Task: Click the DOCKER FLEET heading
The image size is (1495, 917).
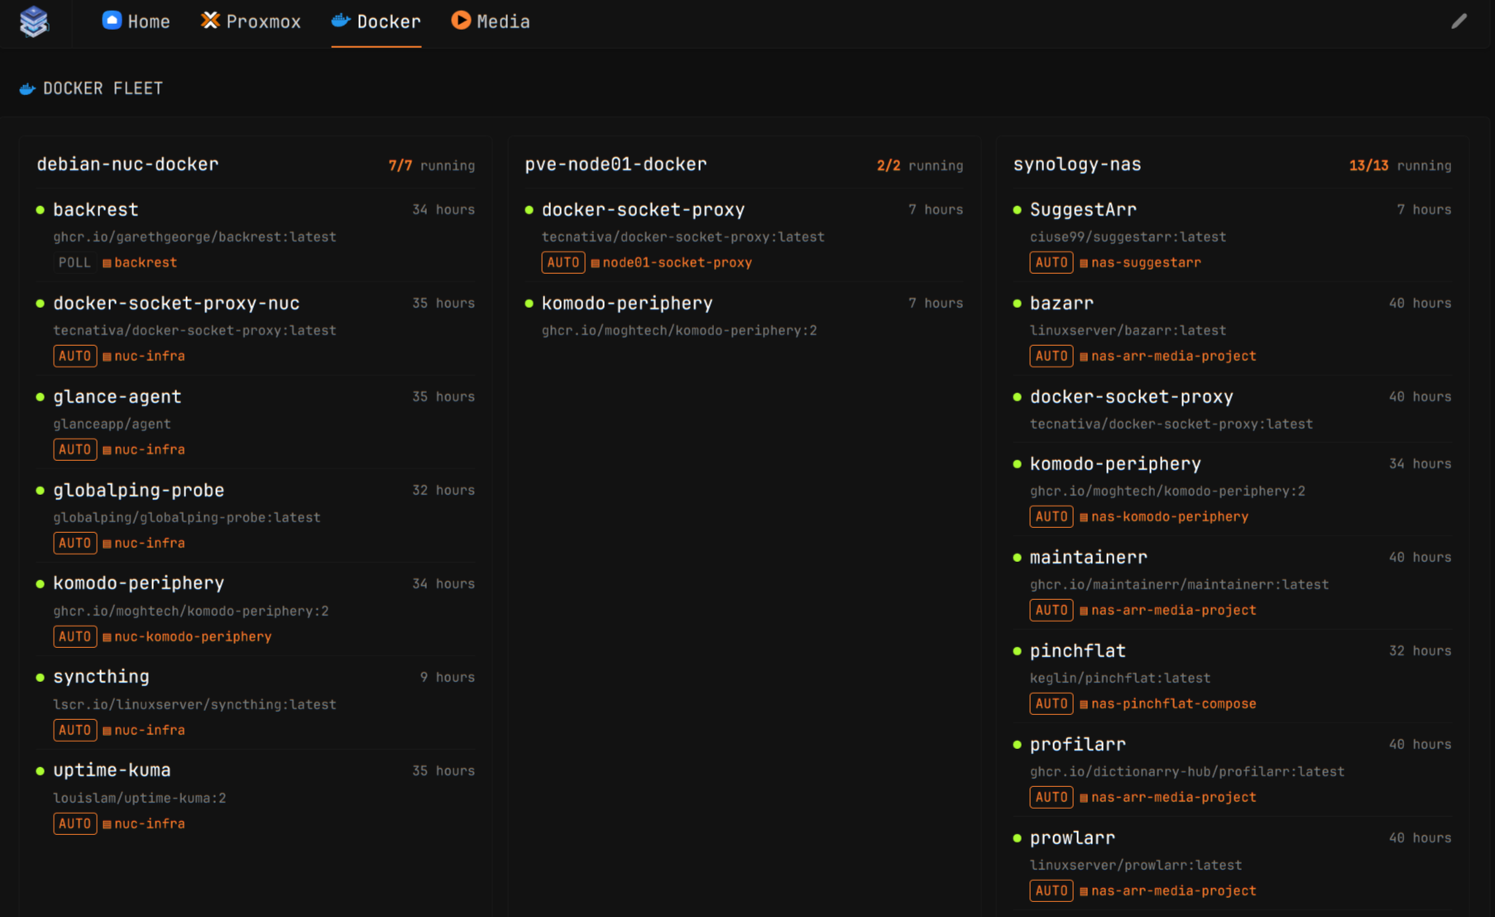Action: 103,89
